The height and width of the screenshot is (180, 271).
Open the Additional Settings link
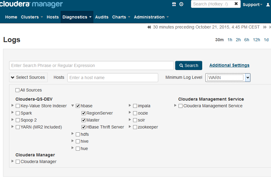tap(229, 65)
